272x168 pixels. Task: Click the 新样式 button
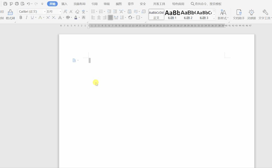pos(223,15)
